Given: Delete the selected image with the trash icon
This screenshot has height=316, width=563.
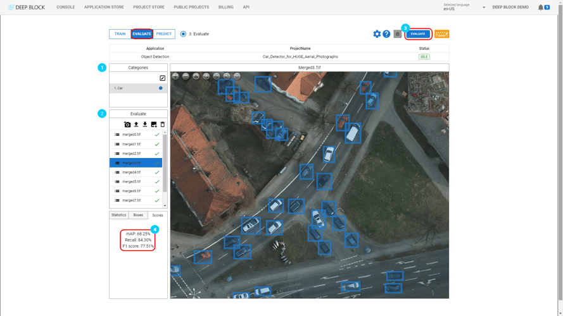Looking at the screenshot, I should click(x=163, y=125).
